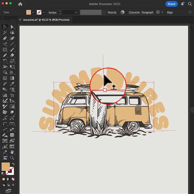
Task: Select the solid arrow selection tool
Action: pyautogui.click(x=12, y=27)
